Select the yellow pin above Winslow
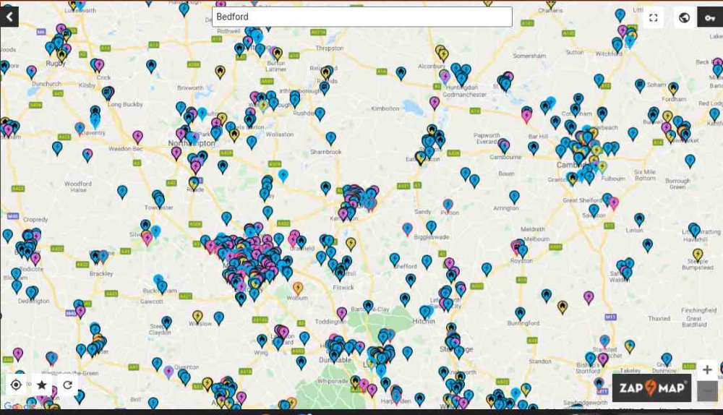Screen dimensions: 723x415 coord(197,317)
